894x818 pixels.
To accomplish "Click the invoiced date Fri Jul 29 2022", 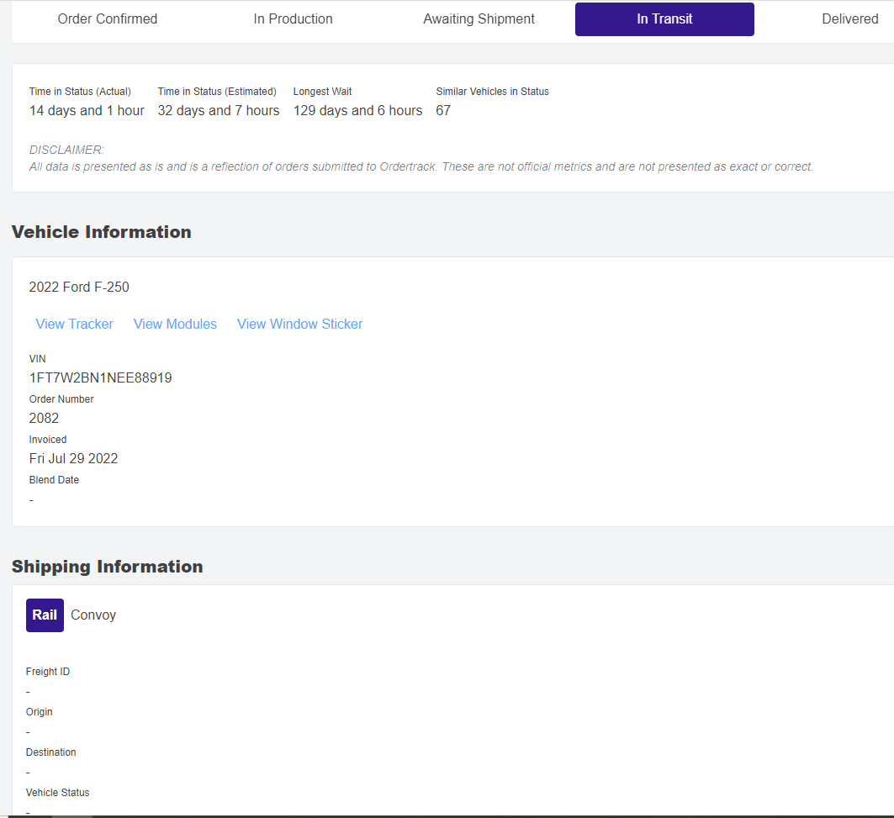I will pos(73,458).
